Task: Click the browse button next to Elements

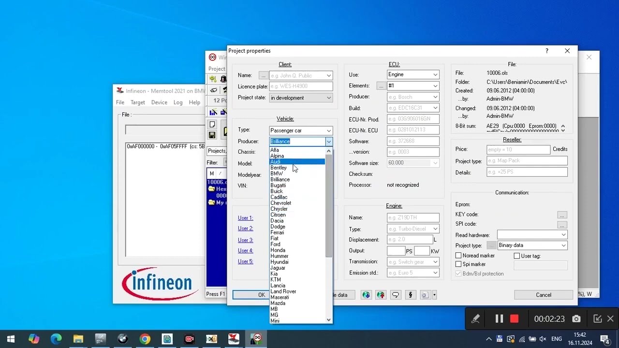Action: (381, 86)
